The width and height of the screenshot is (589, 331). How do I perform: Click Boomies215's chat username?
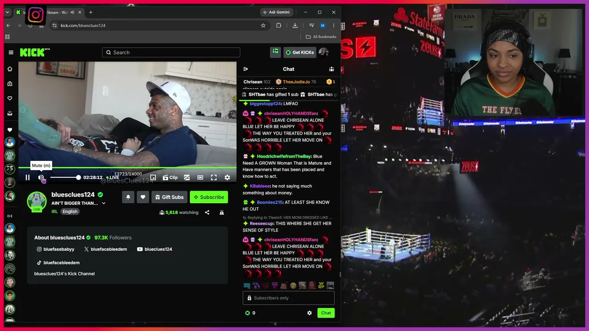pyautogui.click(x=270, y=202)
